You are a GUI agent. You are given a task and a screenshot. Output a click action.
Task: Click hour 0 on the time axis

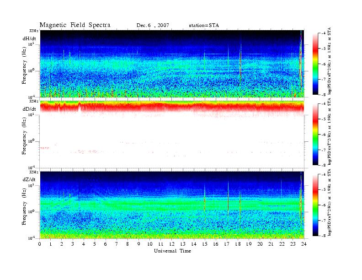pos(40,244)
